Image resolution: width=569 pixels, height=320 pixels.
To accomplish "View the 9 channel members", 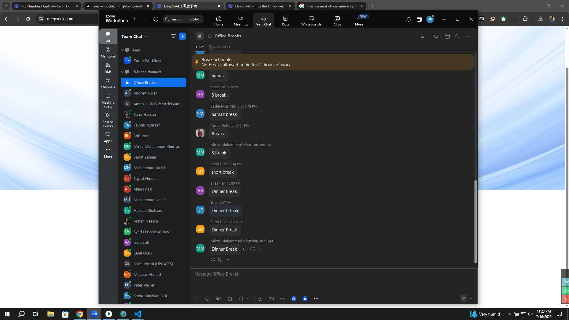I will coord(424,36).
